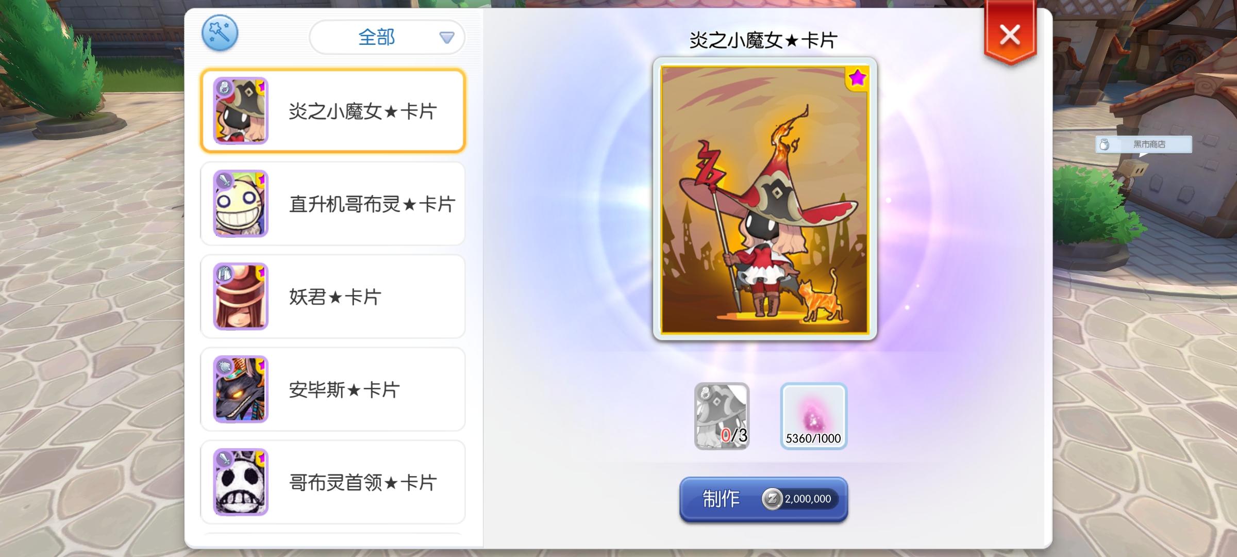Select 妖君★卡片 list entry

(333, 297)
